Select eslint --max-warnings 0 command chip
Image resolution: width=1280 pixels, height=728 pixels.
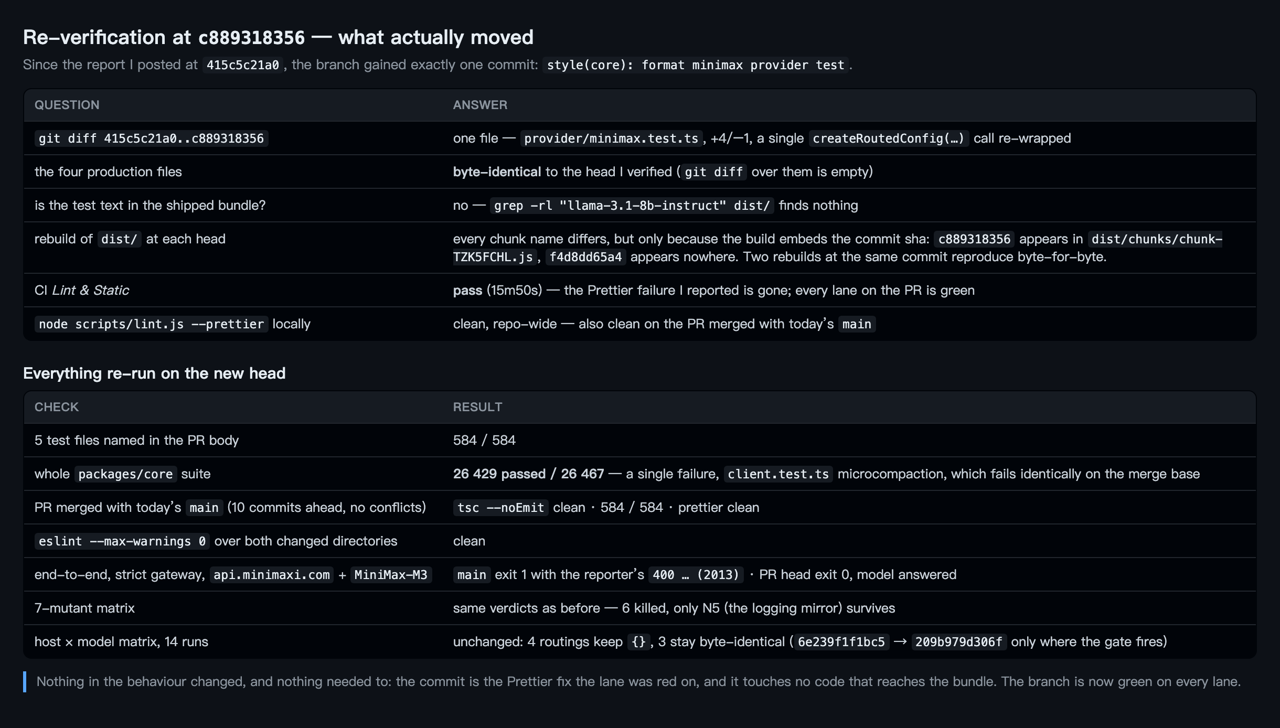click(x=122, y=541)
